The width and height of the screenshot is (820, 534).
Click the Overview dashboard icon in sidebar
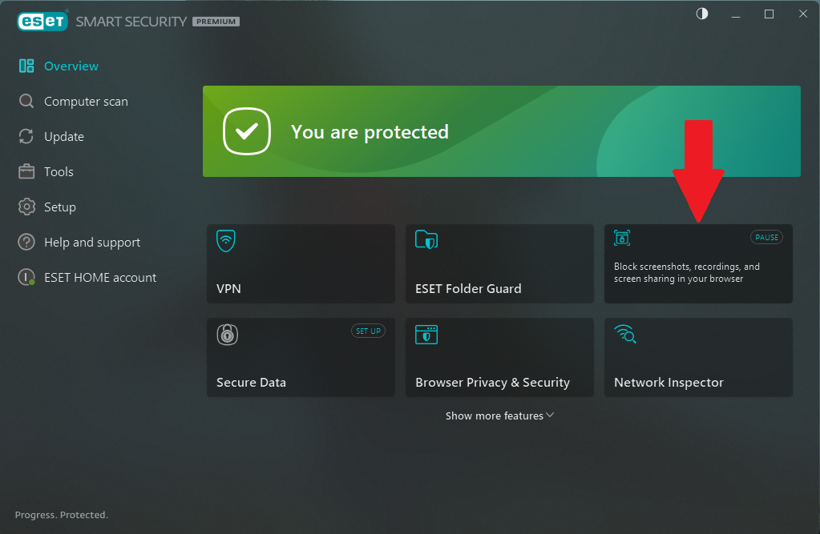click(x=26, y=66)
